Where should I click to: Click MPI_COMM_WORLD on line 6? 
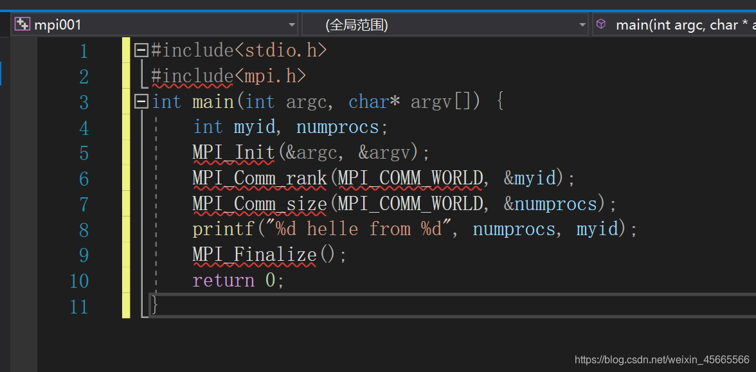(x=410, y=179)
